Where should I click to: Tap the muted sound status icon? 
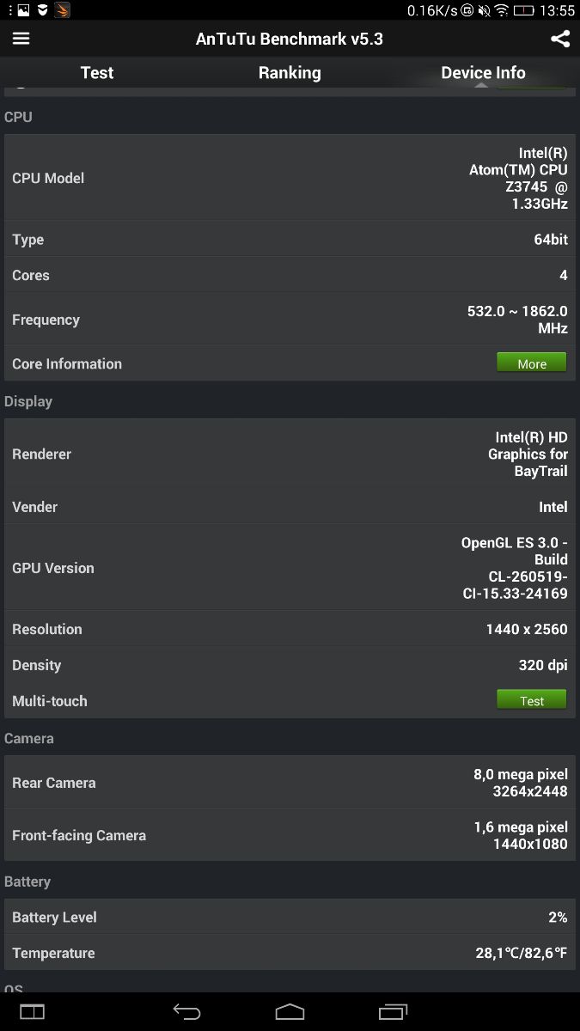pyautogui.click(x=484, y=11)
